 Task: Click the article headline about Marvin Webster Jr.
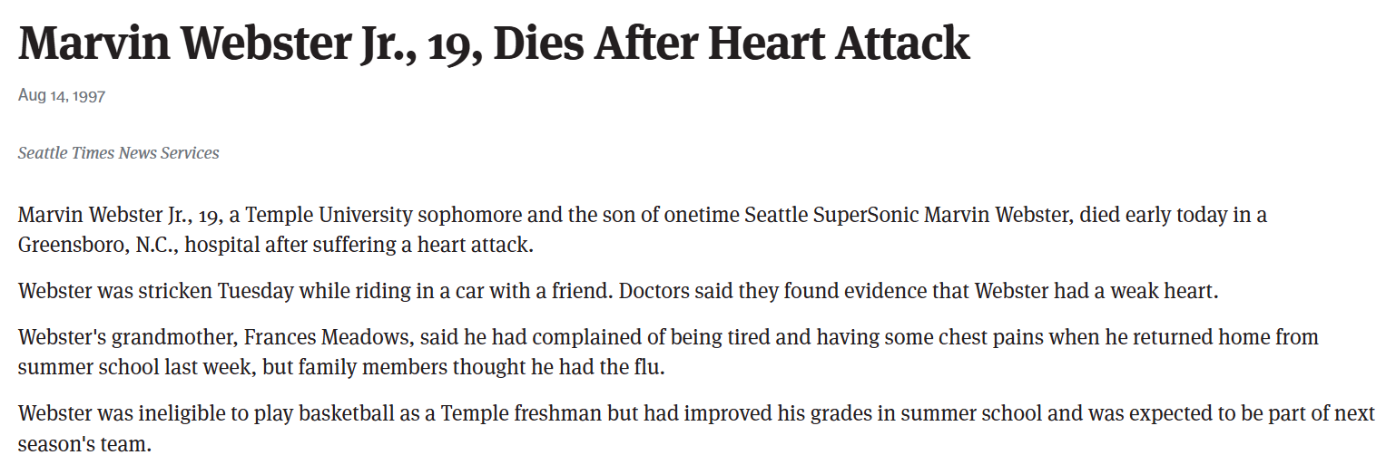[493, 43]
